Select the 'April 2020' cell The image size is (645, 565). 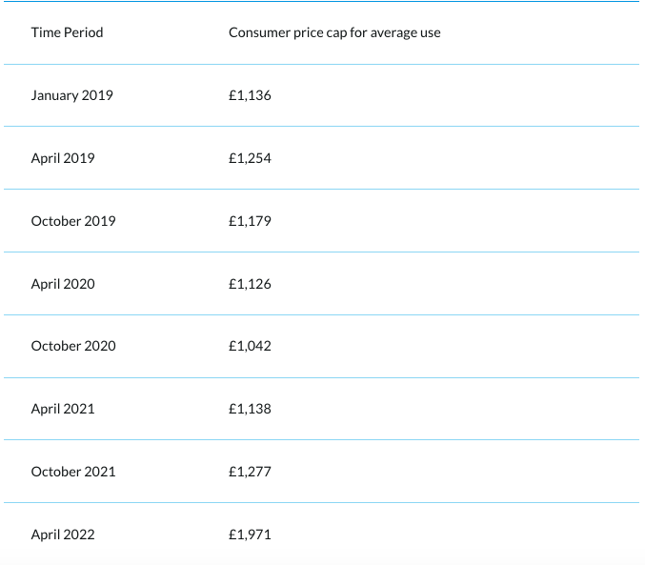pos(63,284)
